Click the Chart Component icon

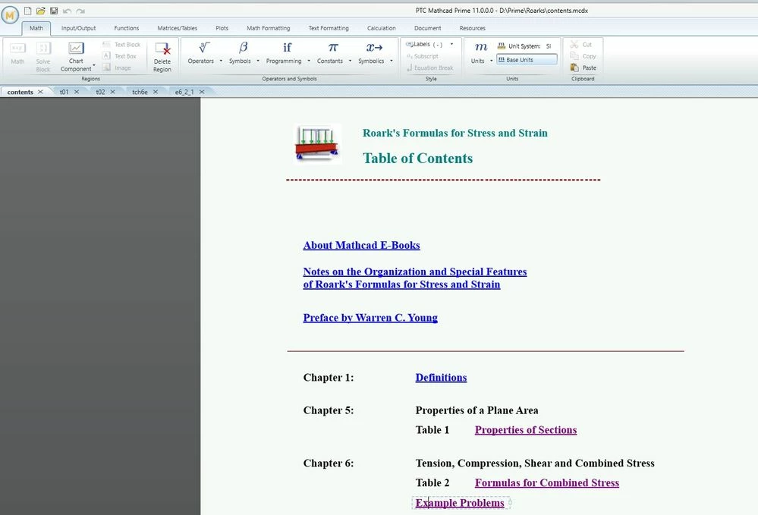(x=76, y=48)
